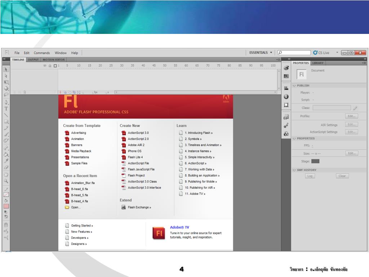Open the Color panel icon
This screenshot has width=369, height=277.
(286, 68)
